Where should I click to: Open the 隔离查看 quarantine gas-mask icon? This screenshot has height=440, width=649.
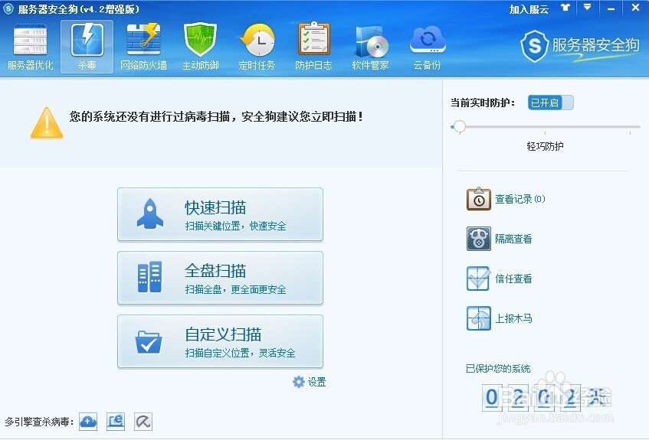click(x=478, y=239)
